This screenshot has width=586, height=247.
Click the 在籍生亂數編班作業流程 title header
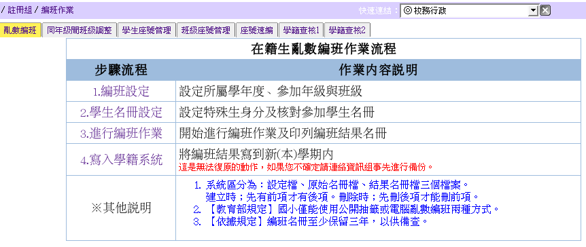coord(324,49)
